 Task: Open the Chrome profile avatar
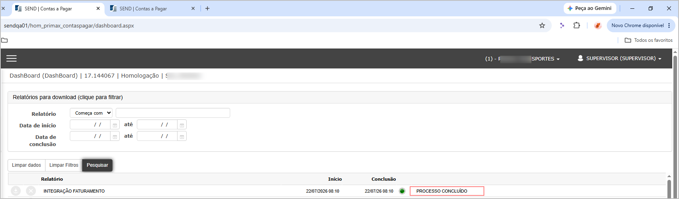click(598, 25)
